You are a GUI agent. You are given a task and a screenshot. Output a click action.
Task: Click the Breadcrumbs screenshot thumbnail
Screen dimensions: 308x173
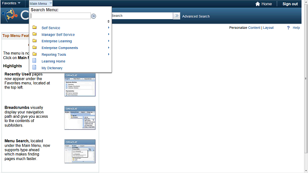click(80, 118)
